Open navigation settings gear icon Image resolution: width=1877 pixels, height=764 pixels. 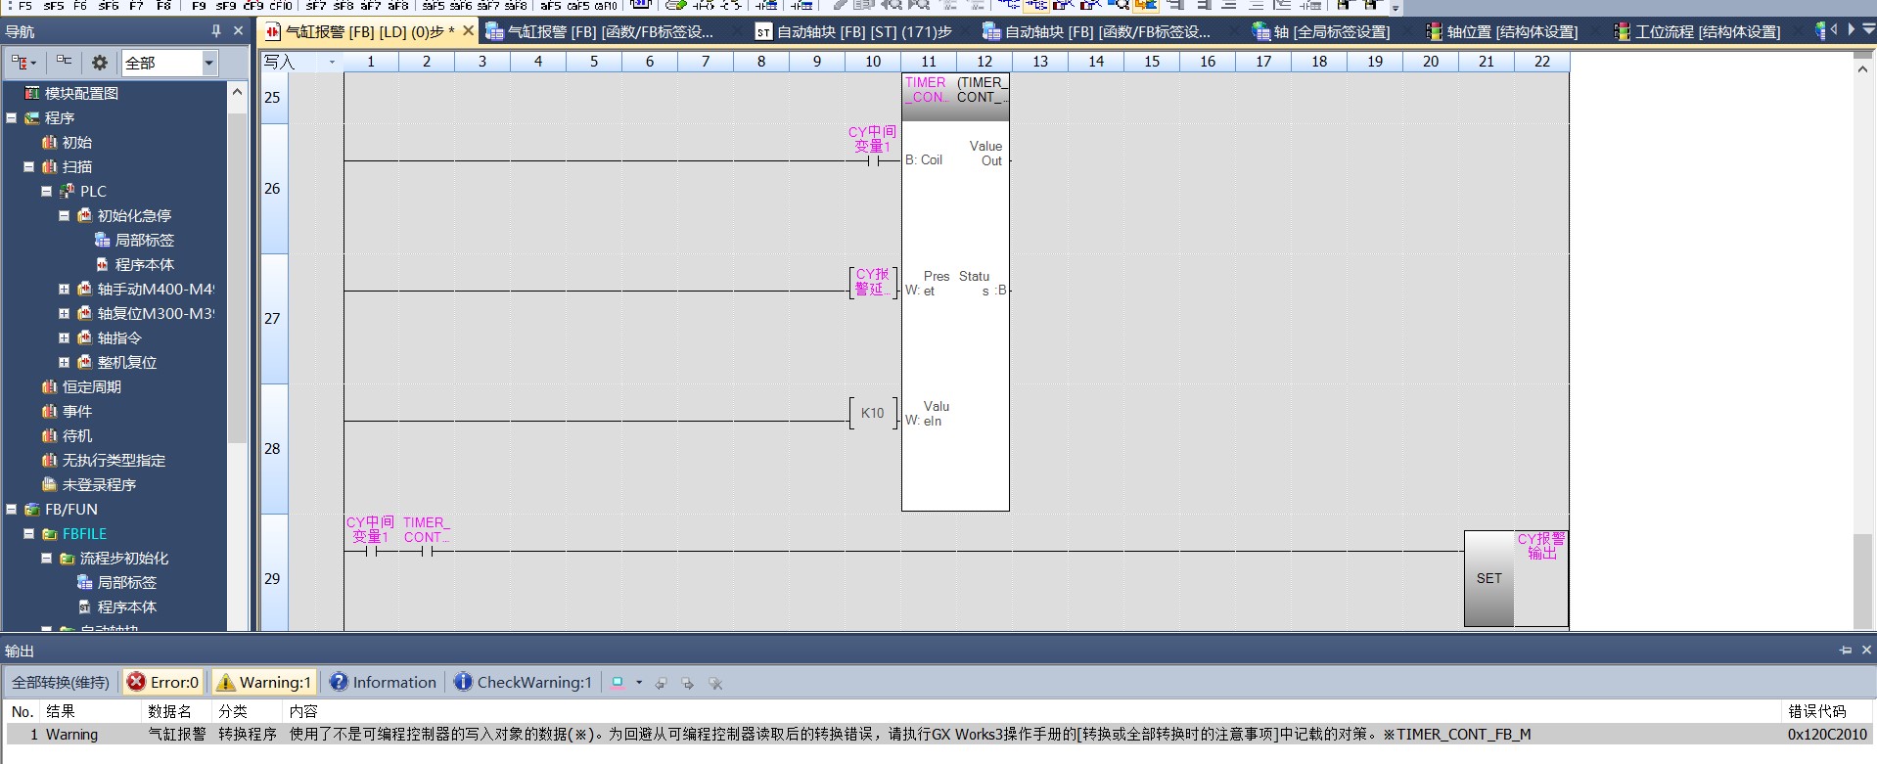(99, 63)
